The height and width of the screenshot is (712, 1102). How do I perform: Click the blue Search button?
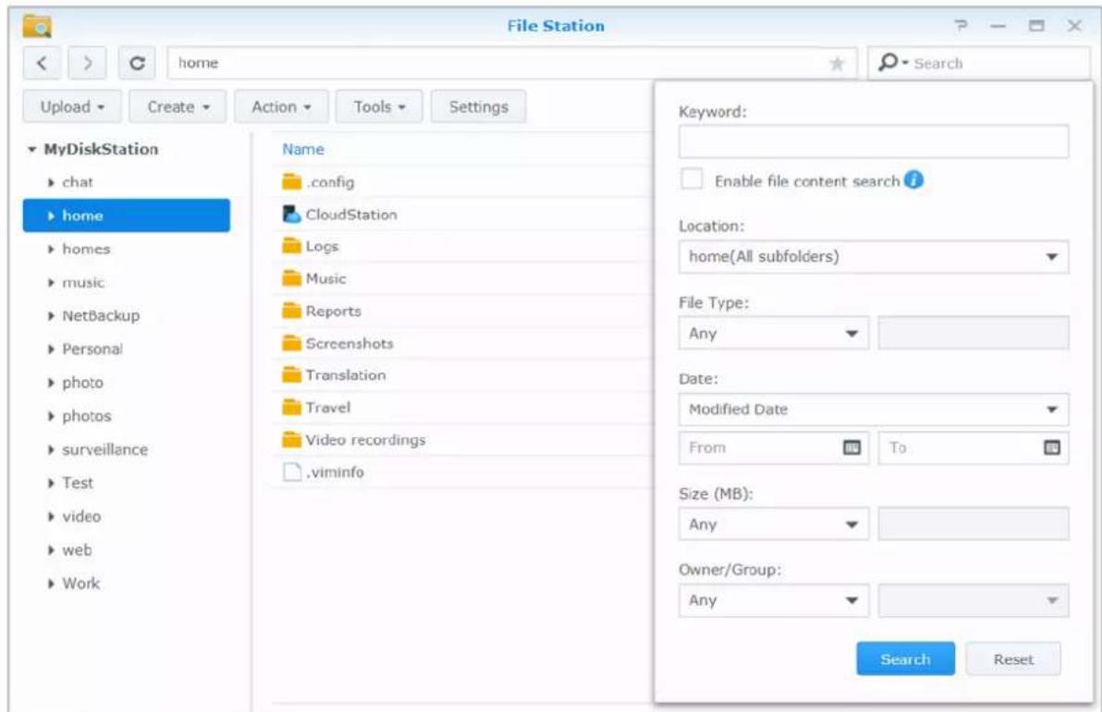point(905,659)
